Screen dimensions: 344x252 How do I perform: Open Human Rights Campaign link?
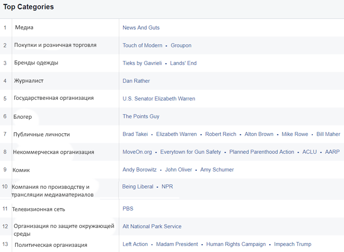(236, 244)
